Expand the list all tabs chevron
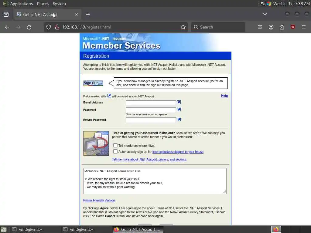Image resolution: width=311 pixels, height=233 pixels. click(265, 14)
